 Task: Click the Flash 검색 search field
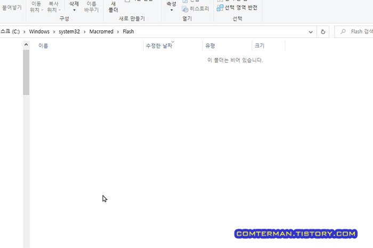click(354, 31)
